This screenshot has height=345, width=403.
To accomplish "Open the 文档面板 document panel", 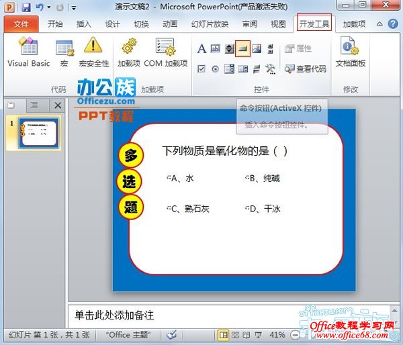I will (350, 52).
